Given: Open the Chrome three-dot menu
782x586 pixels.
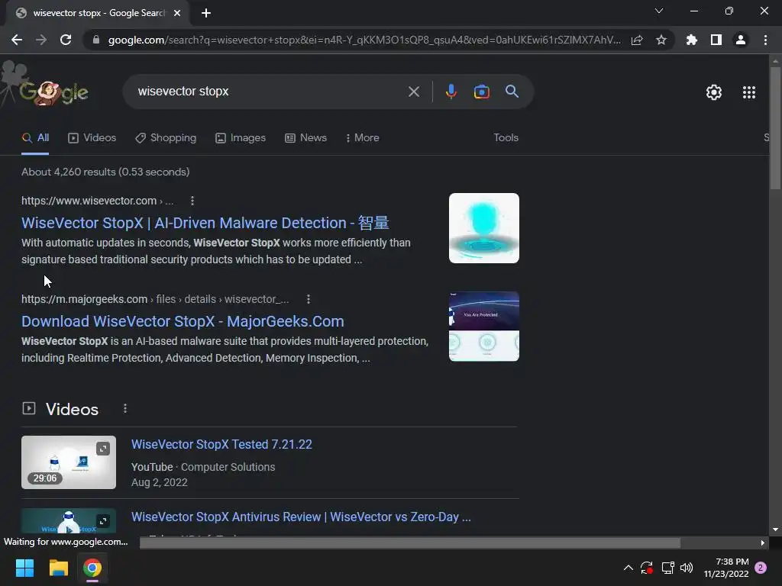Looking at the screenshot, I should [x=765, y=40].
